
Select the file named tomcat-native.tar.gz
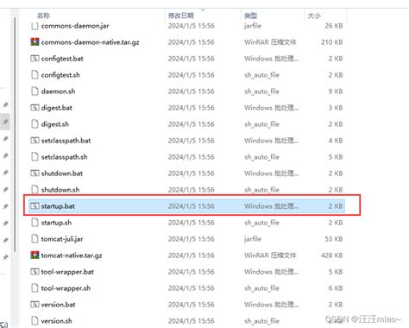click(x=72, y=255)
